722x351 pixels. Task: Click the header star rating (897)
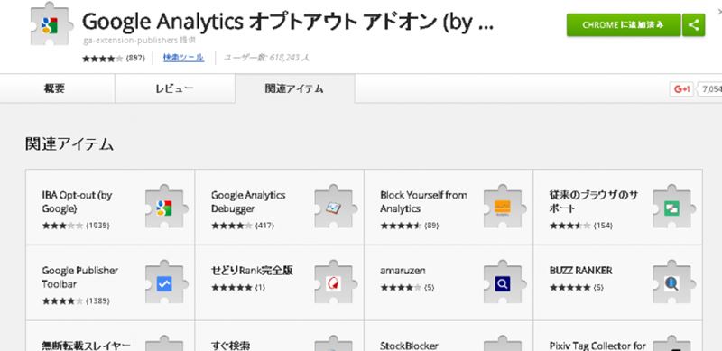114,58
